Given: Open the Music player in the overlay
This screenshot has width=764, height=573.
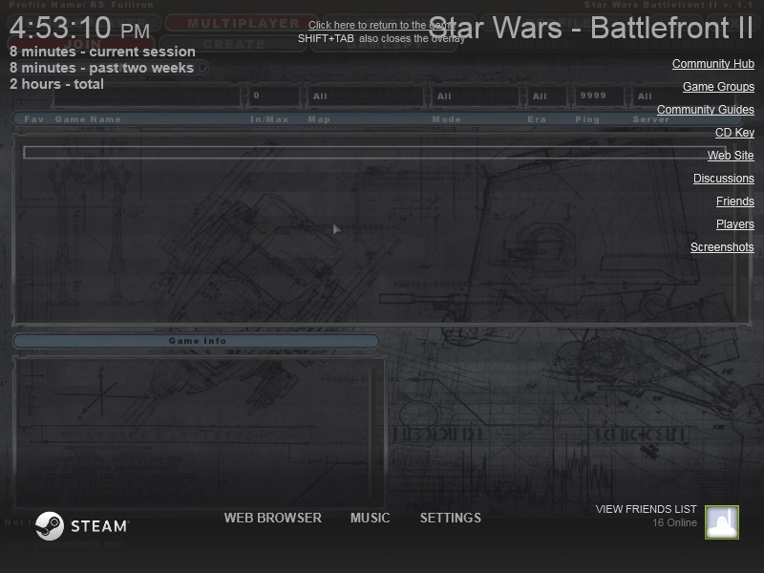Looking at the screenshot, I should pyautogui.click(x=370, y=518).
